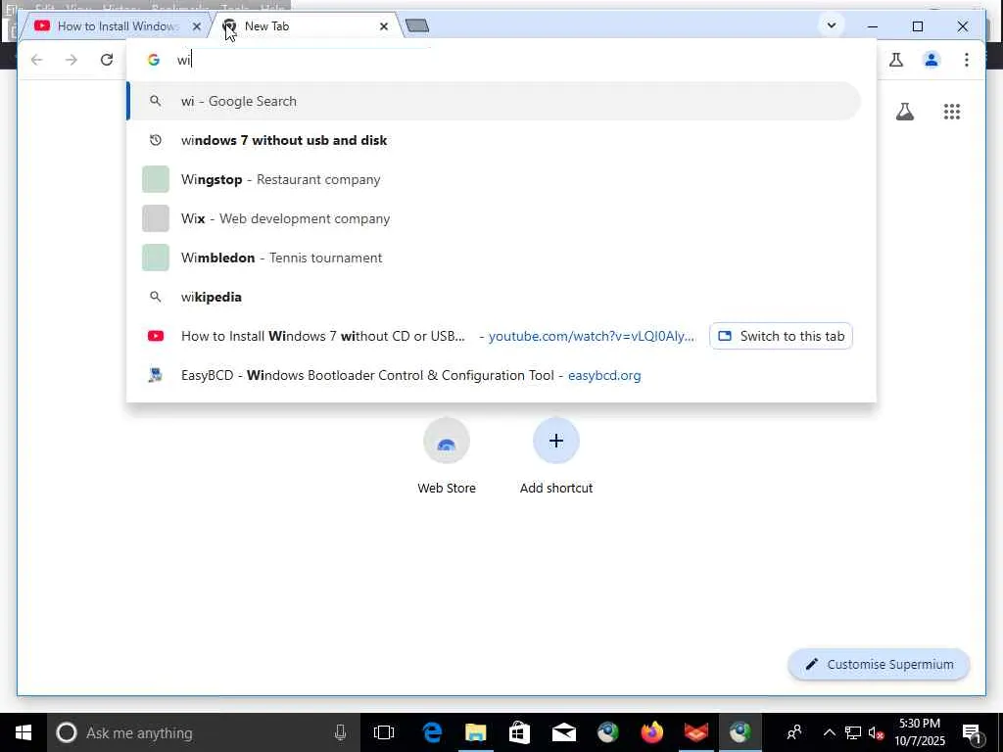Open the Store app from taskbar

(519, 732)
